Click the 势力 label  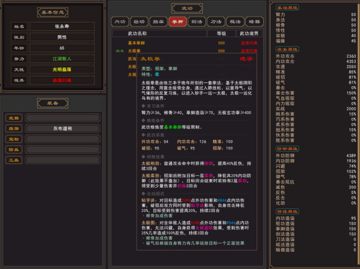tap(19, 59)
